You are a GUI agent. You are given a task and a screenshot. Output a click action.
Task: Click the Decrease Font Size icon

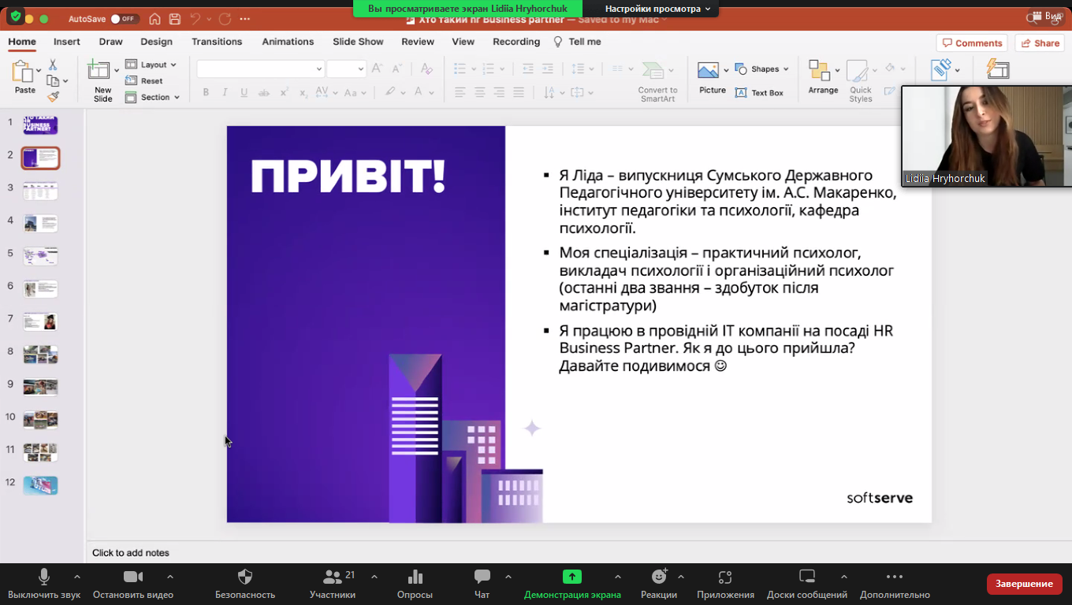(x=398, y=69)
